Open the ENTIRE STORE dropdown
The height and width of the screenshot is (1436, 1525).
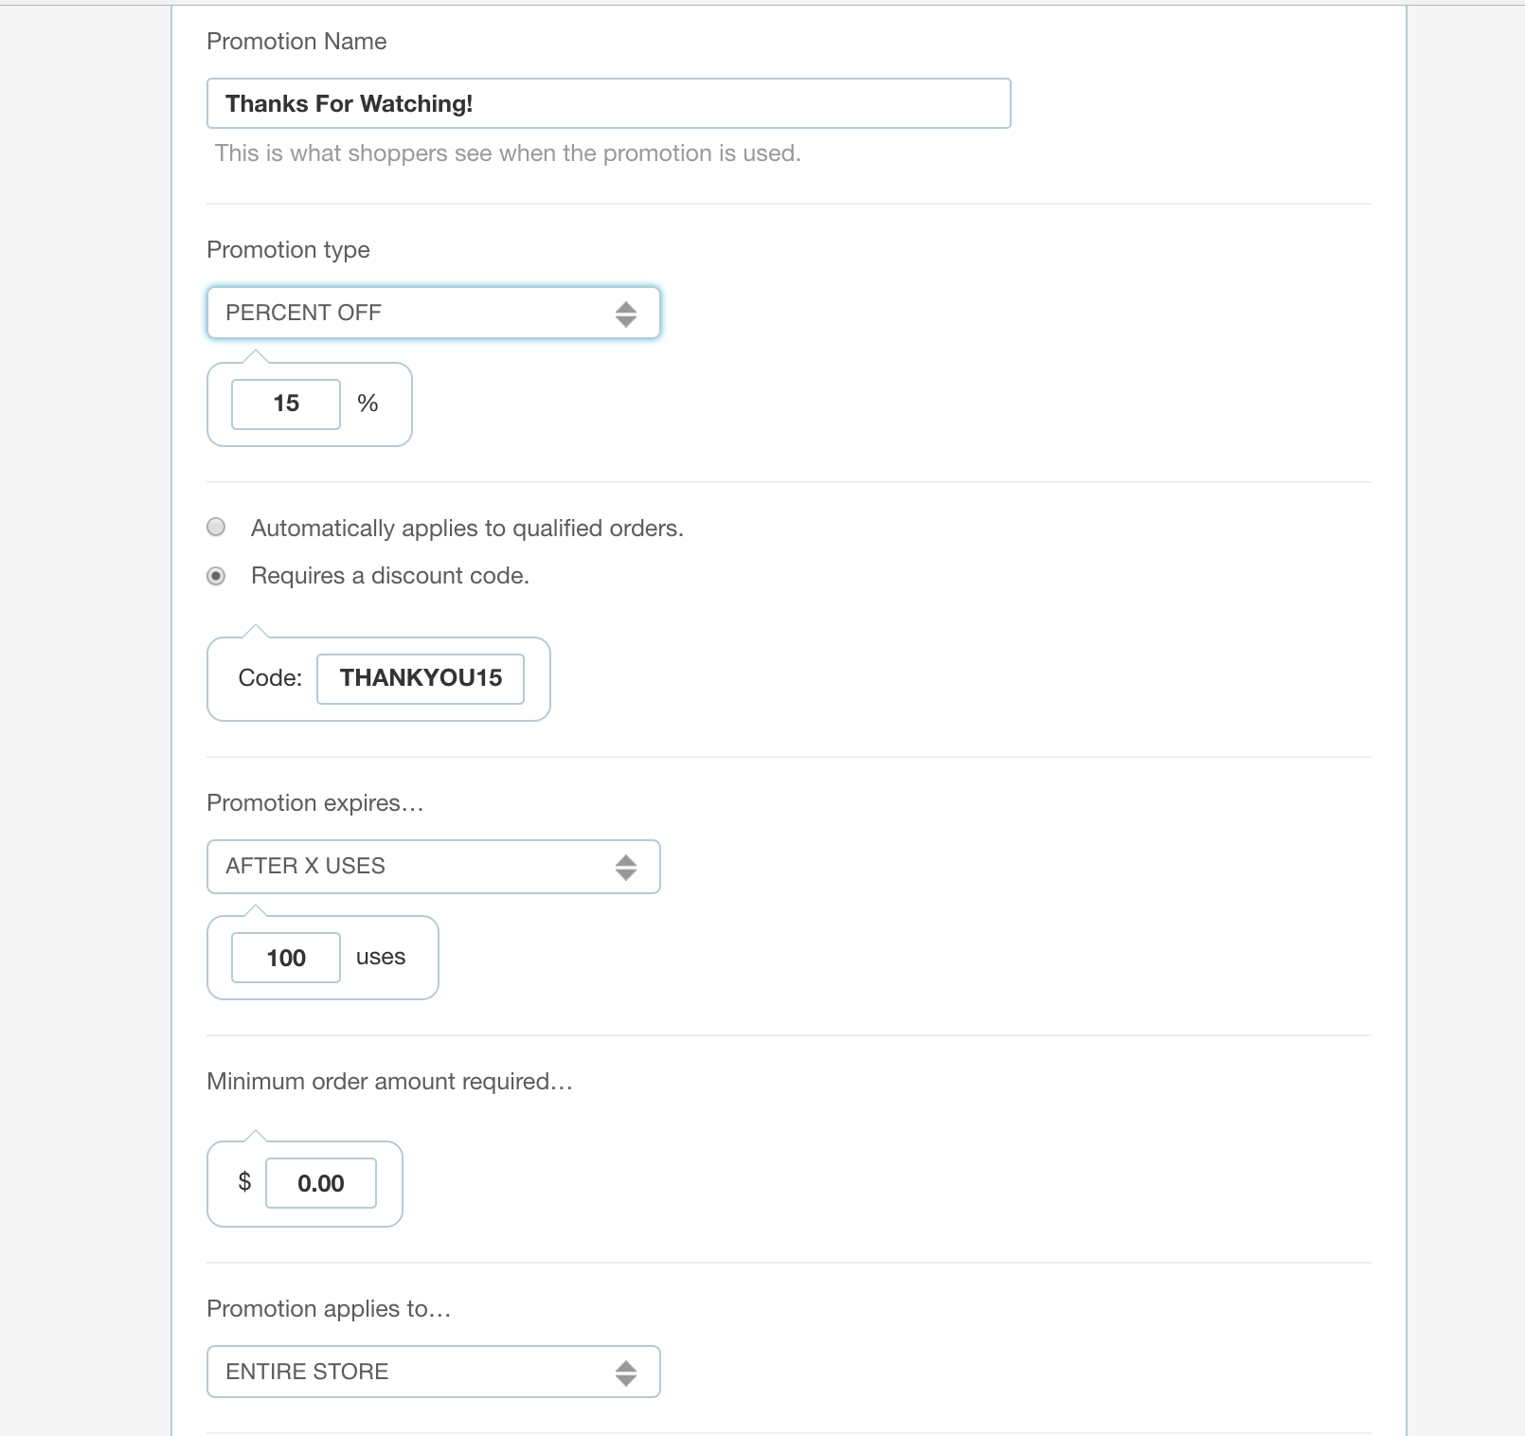coord(434,1372)
